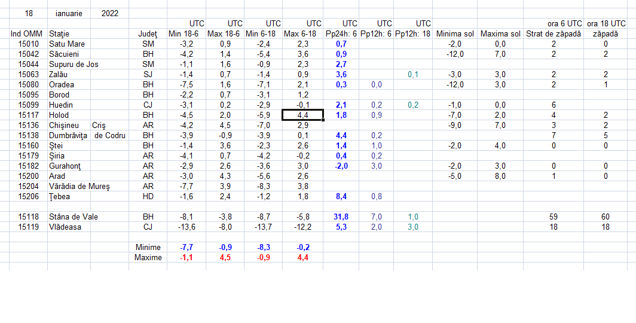This screenshot has width=636, height=323.
Task: Click the -12,2 Max 6-18 value for Vlădeasa
Action: pos(302,227)
